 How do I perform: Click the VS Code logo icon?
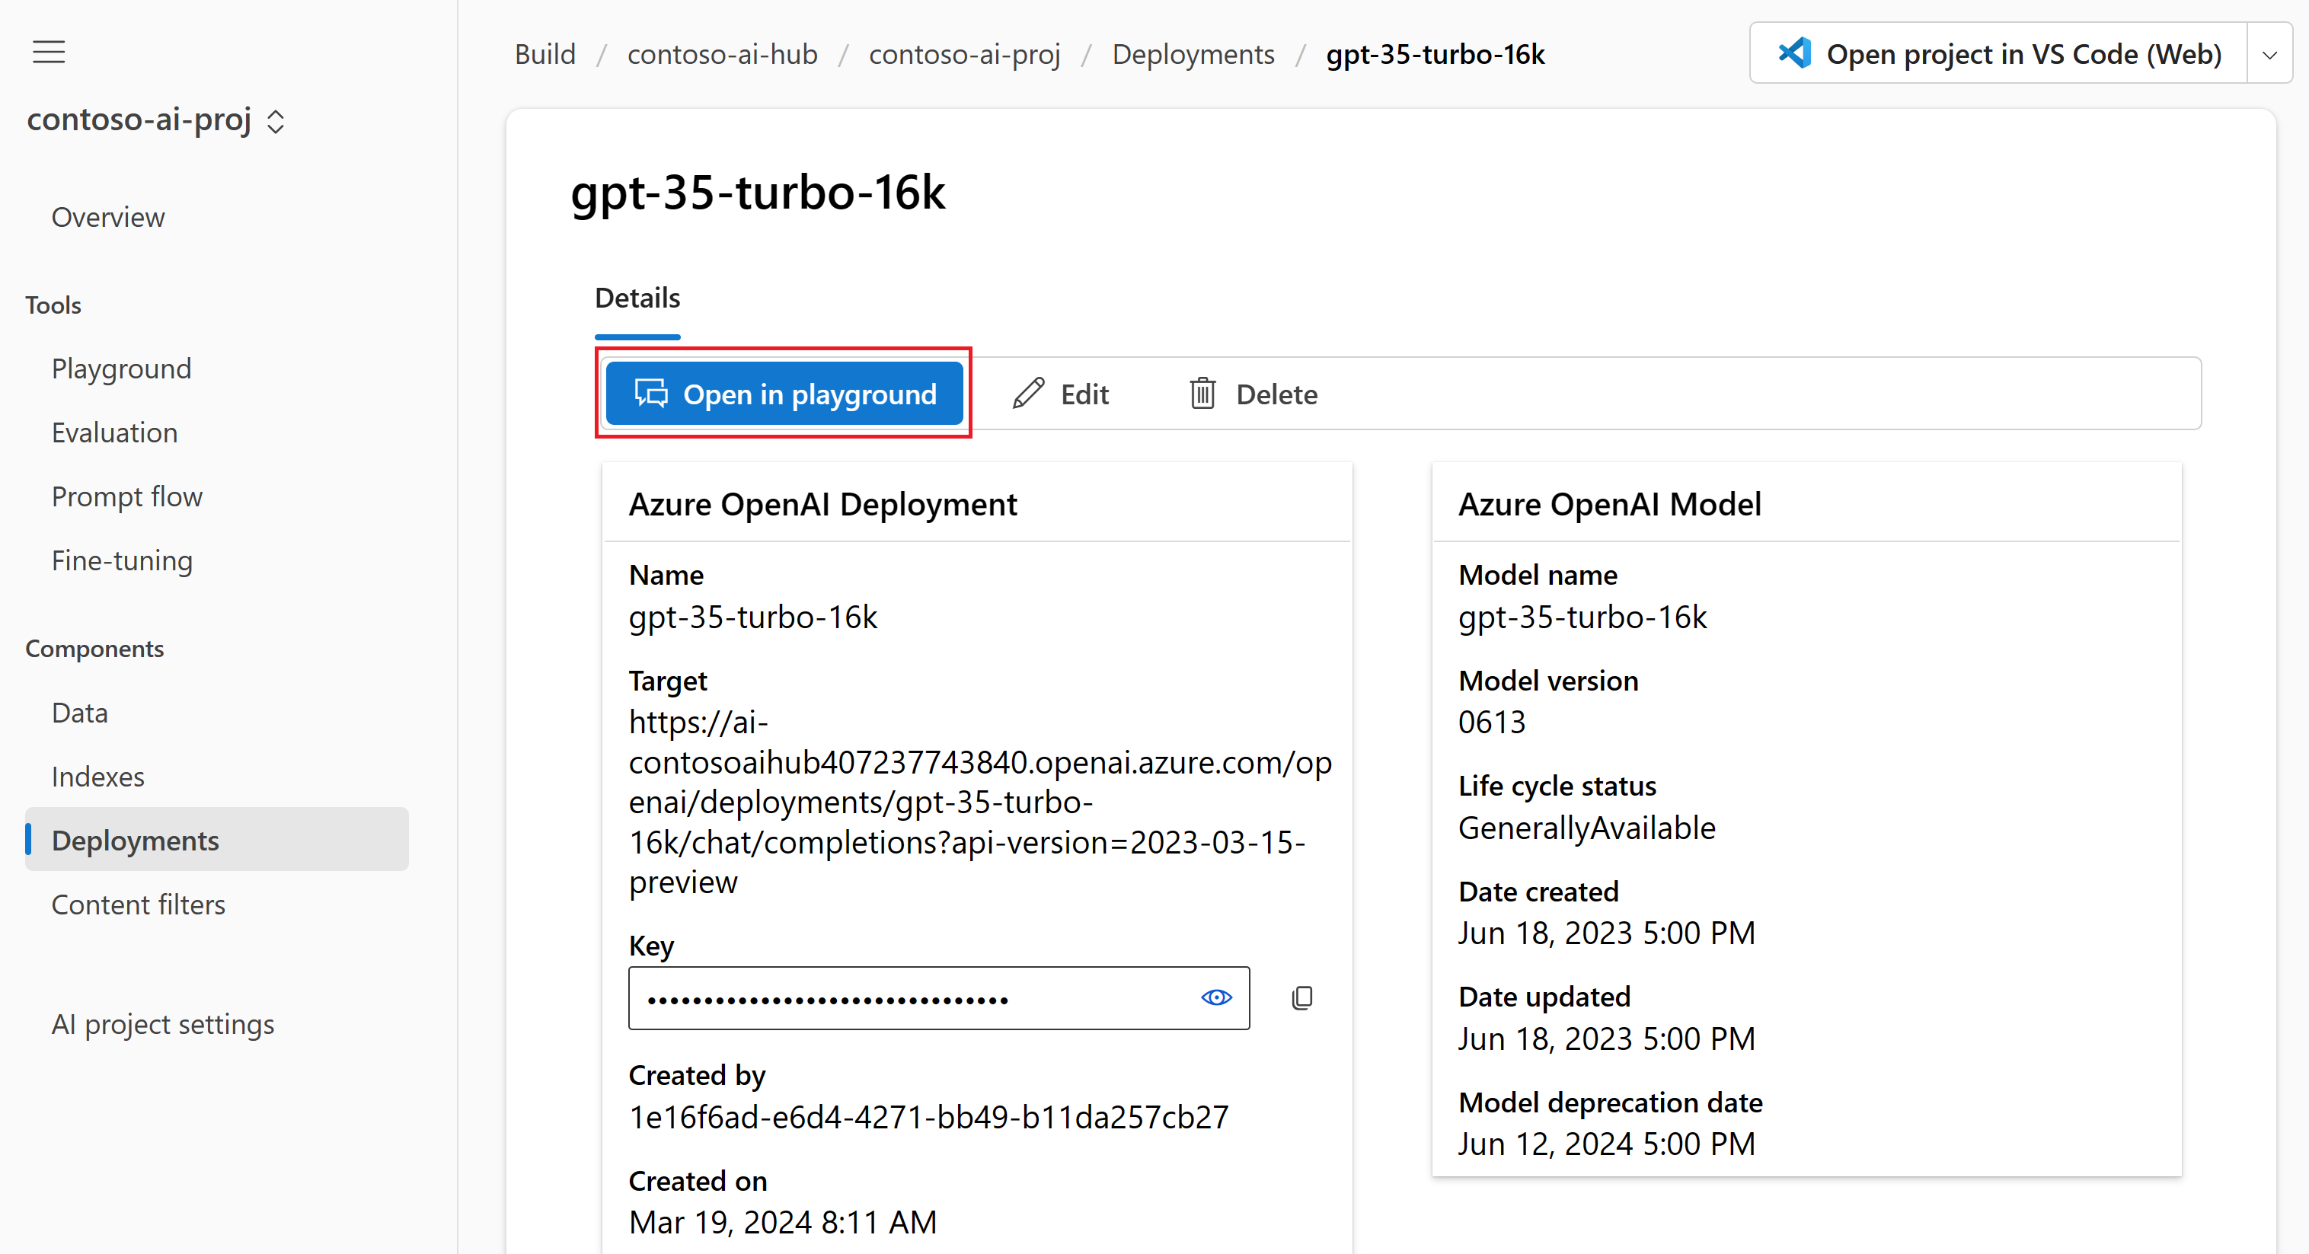1793,54
